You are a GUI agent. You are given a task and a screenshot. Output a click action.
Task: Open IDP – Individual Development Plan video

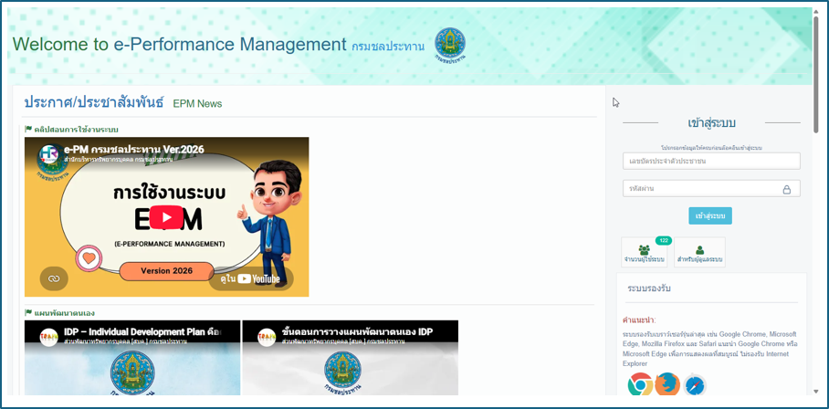[132, 358]
